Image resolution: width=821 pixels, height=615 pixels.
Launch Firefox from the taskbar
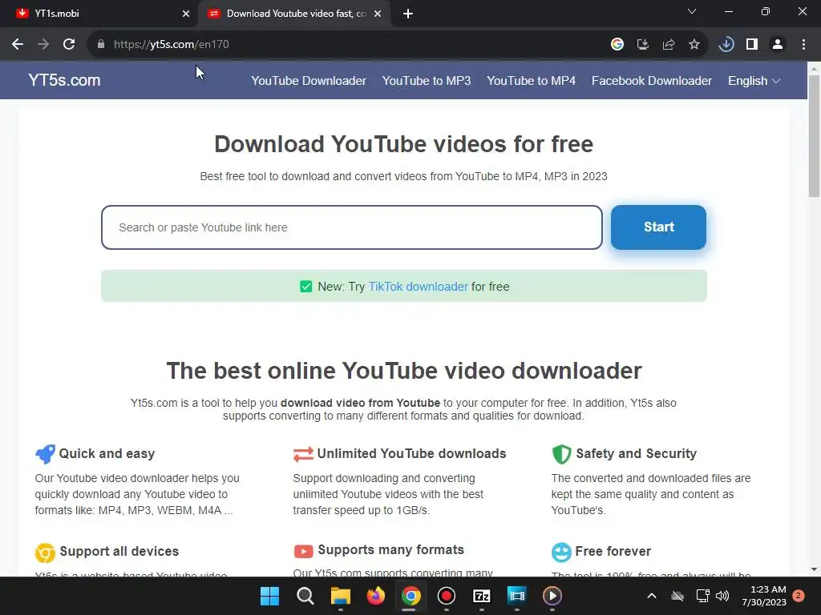pyautogui.click(x=375, y=596)
